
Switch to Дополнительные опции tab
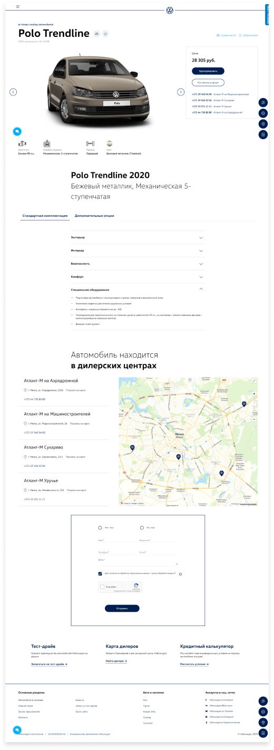[x=94, y=216]
